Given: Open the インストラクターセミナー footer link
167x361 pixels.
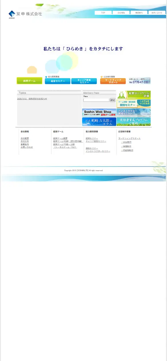Looking at the screenshot, I should 98,151.
